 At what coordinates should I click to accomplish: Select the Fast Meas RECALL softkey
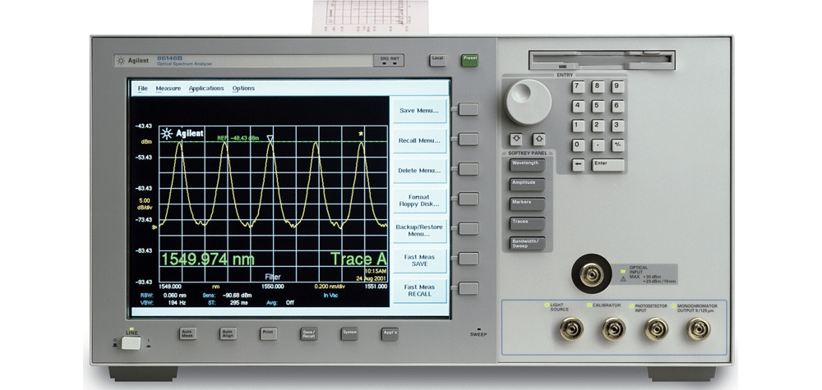(x=419, y=290)
